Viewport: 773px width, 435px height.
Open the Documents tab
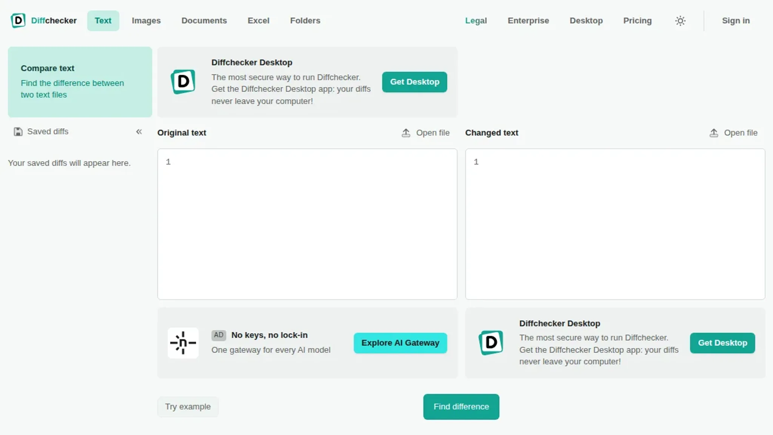pyautogui.click(x=204, y=21)
